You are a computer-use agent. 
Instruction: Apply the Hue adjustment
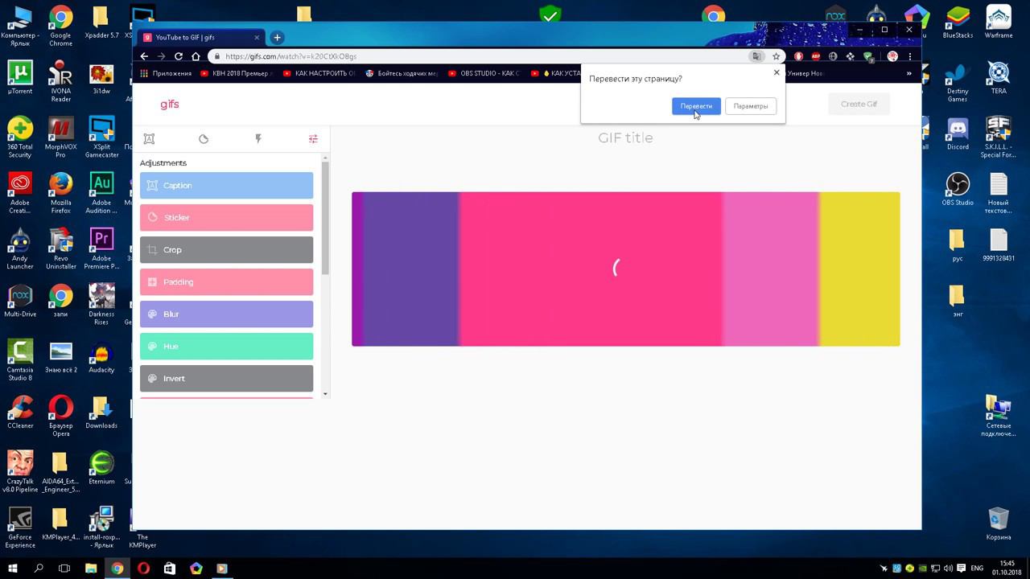click(x=226, y=346)
